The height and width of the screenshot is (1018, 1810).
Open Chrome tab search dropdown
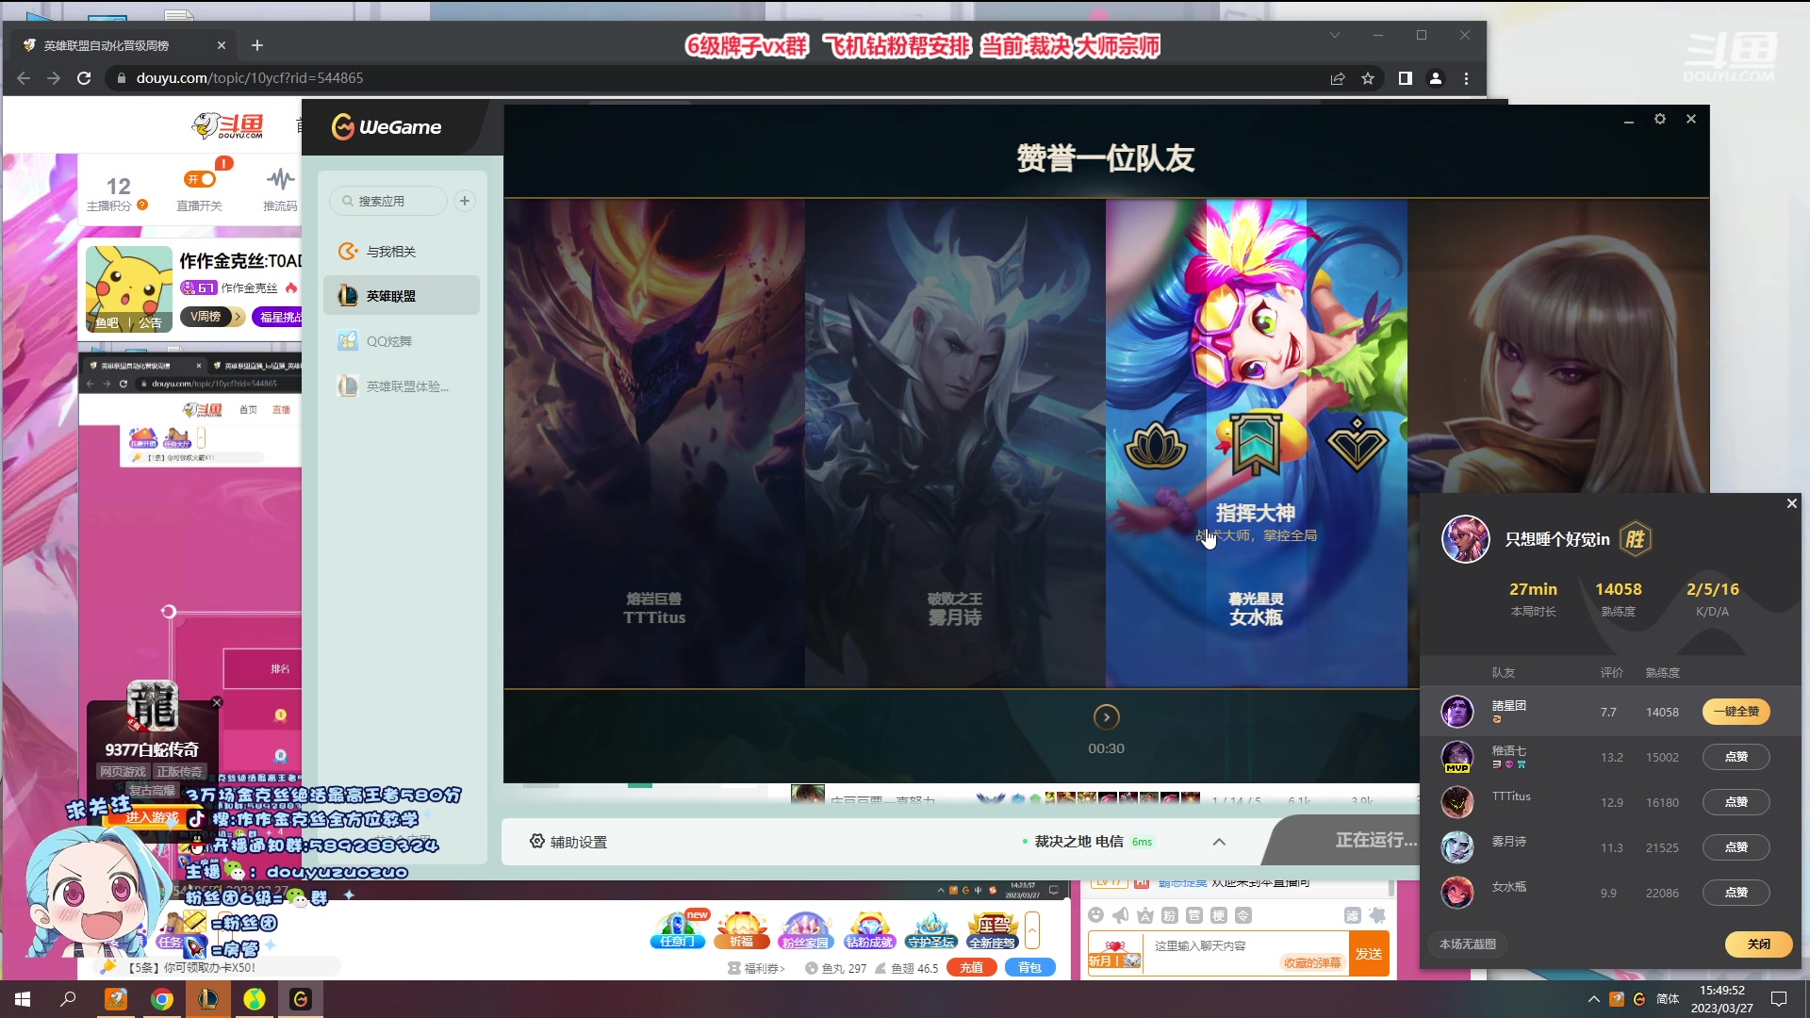click(1334, 35)
